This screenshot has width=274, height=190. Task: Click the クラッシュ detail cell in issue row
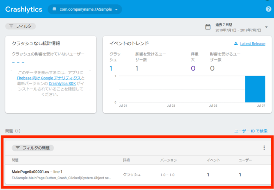click(132, 175)
